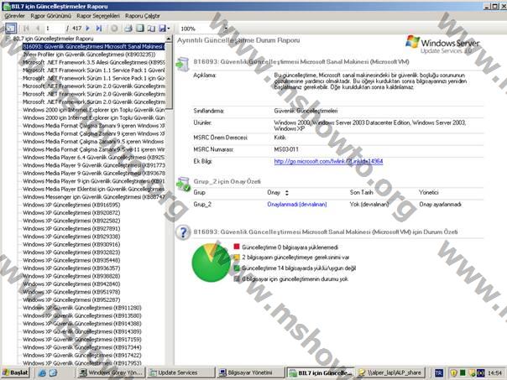Select Windows XP Güncelleştirmesi (KB927891)
507x380 pixels.
pyautogui.click(x=71, y=228)
